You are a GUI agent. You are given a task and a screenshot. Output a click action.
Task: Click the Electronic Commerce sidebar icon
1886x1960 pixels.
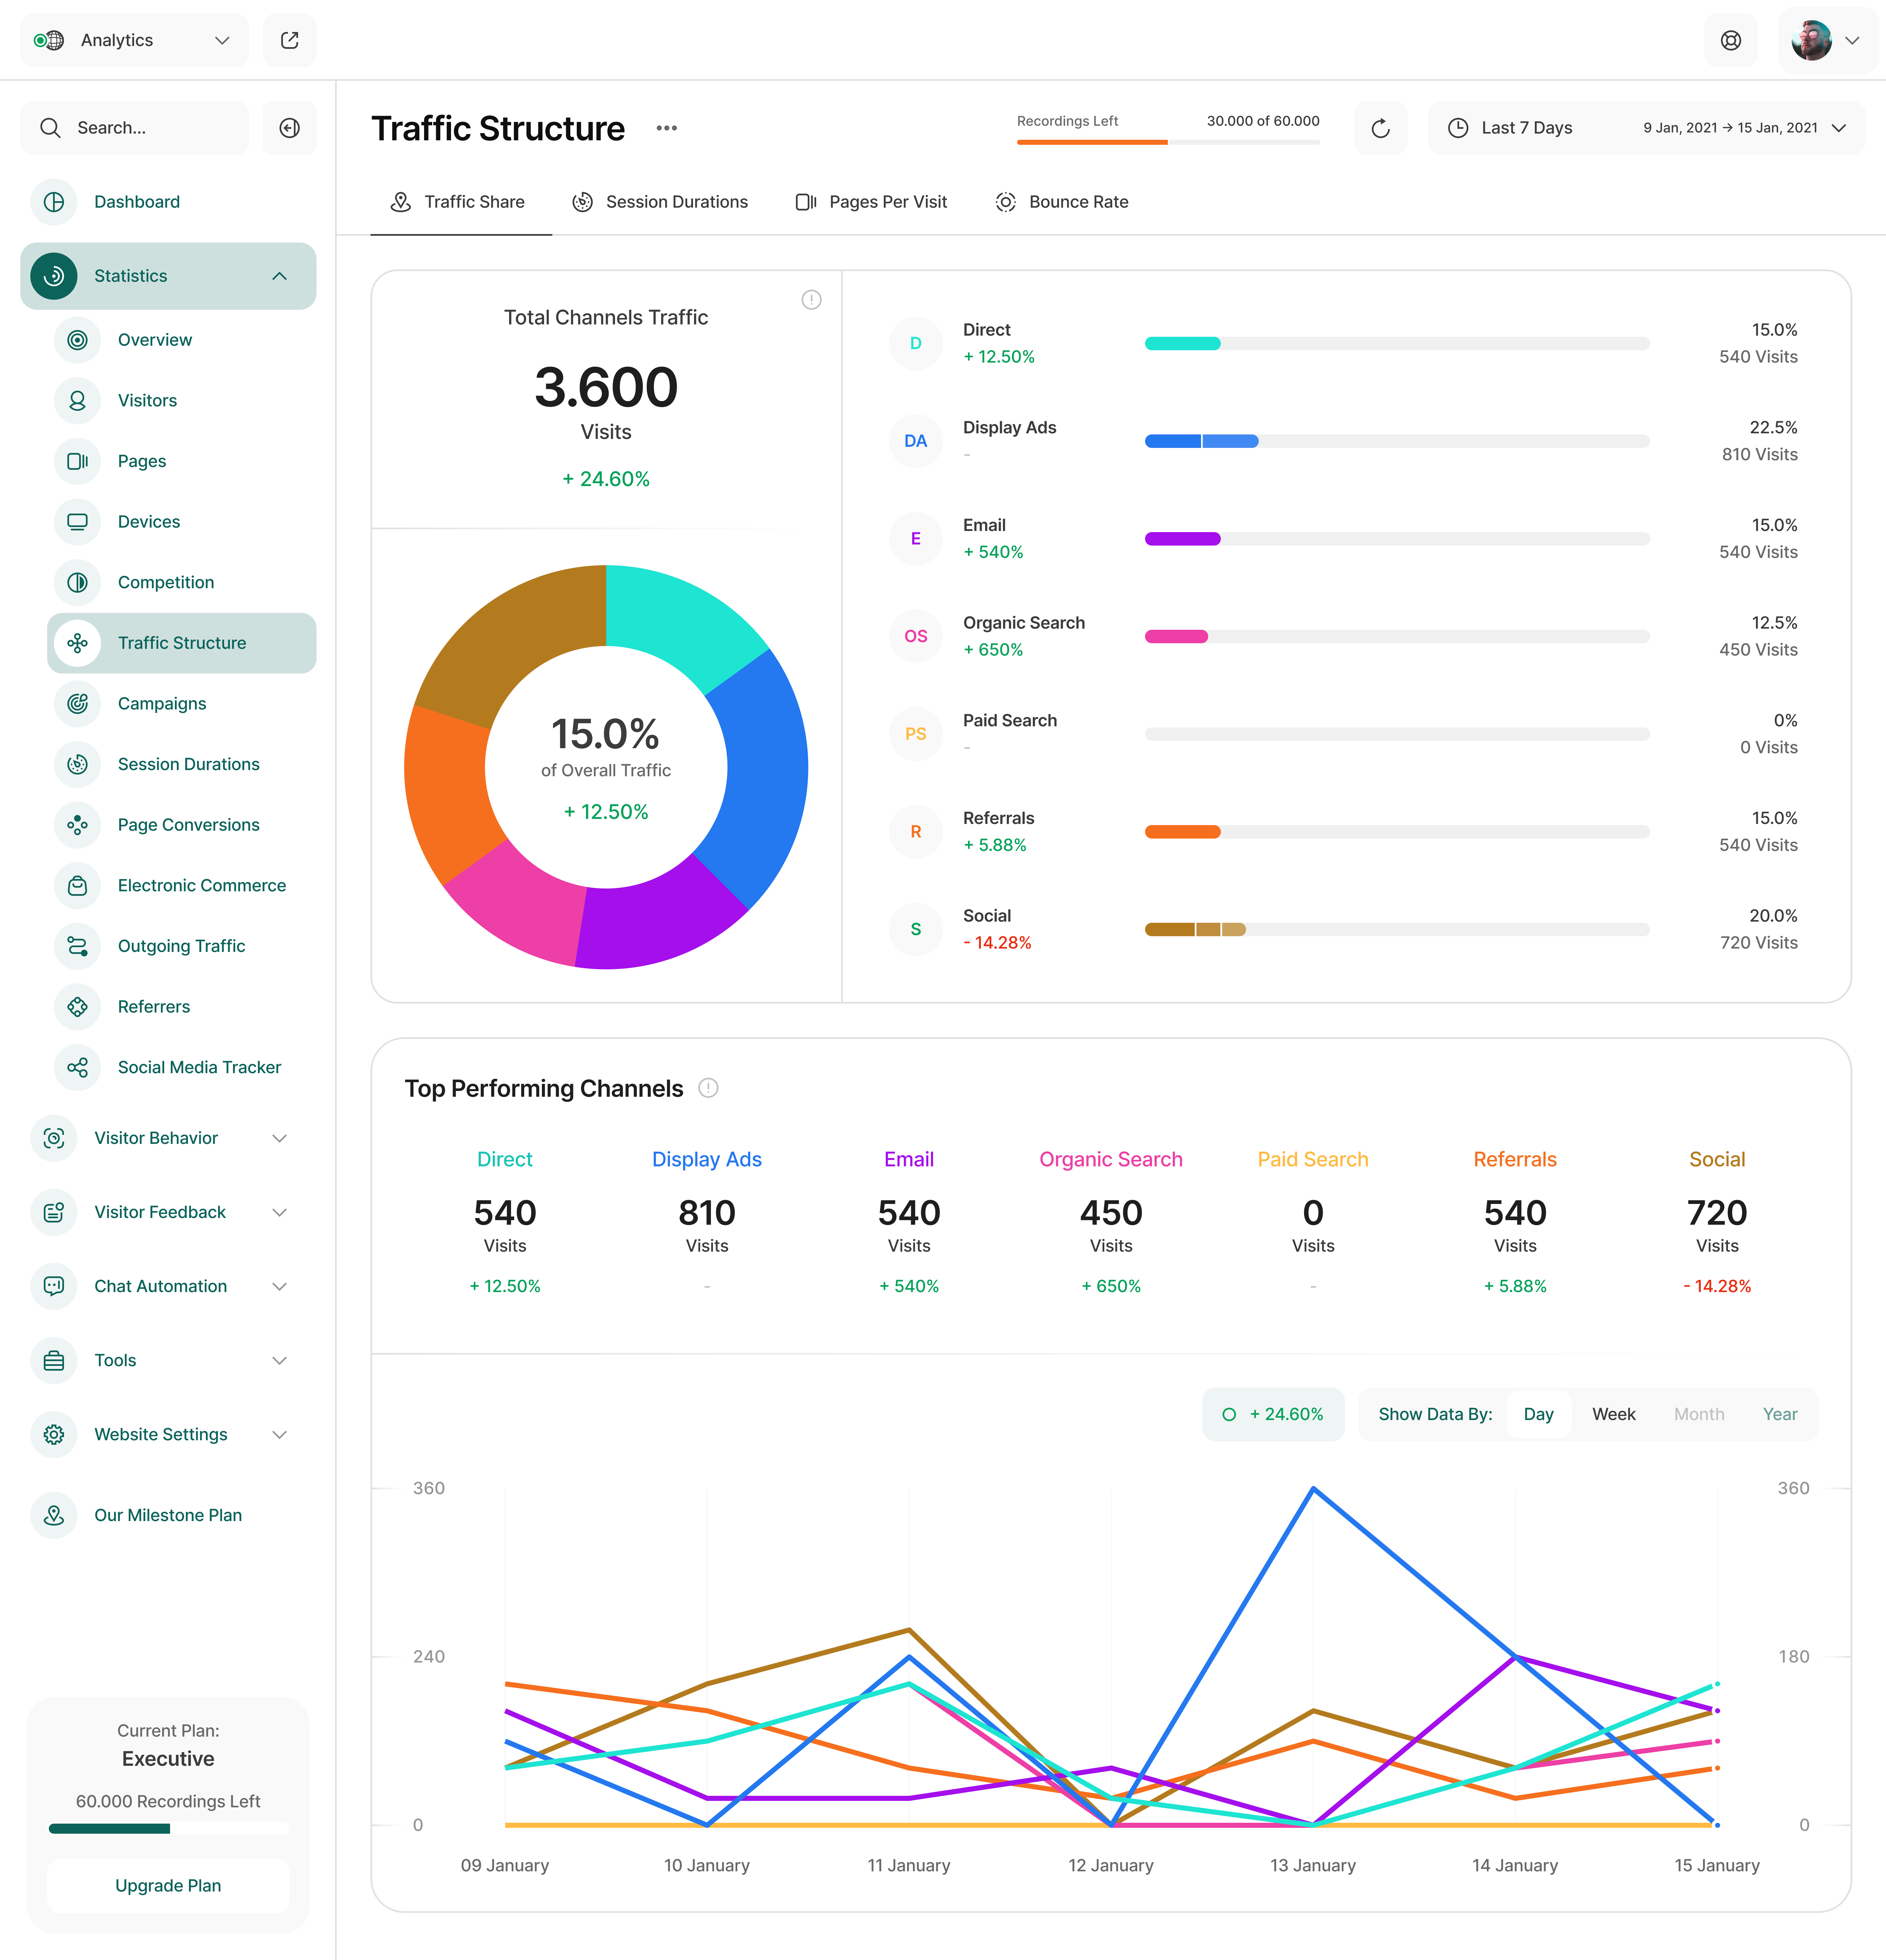(77, 886)
